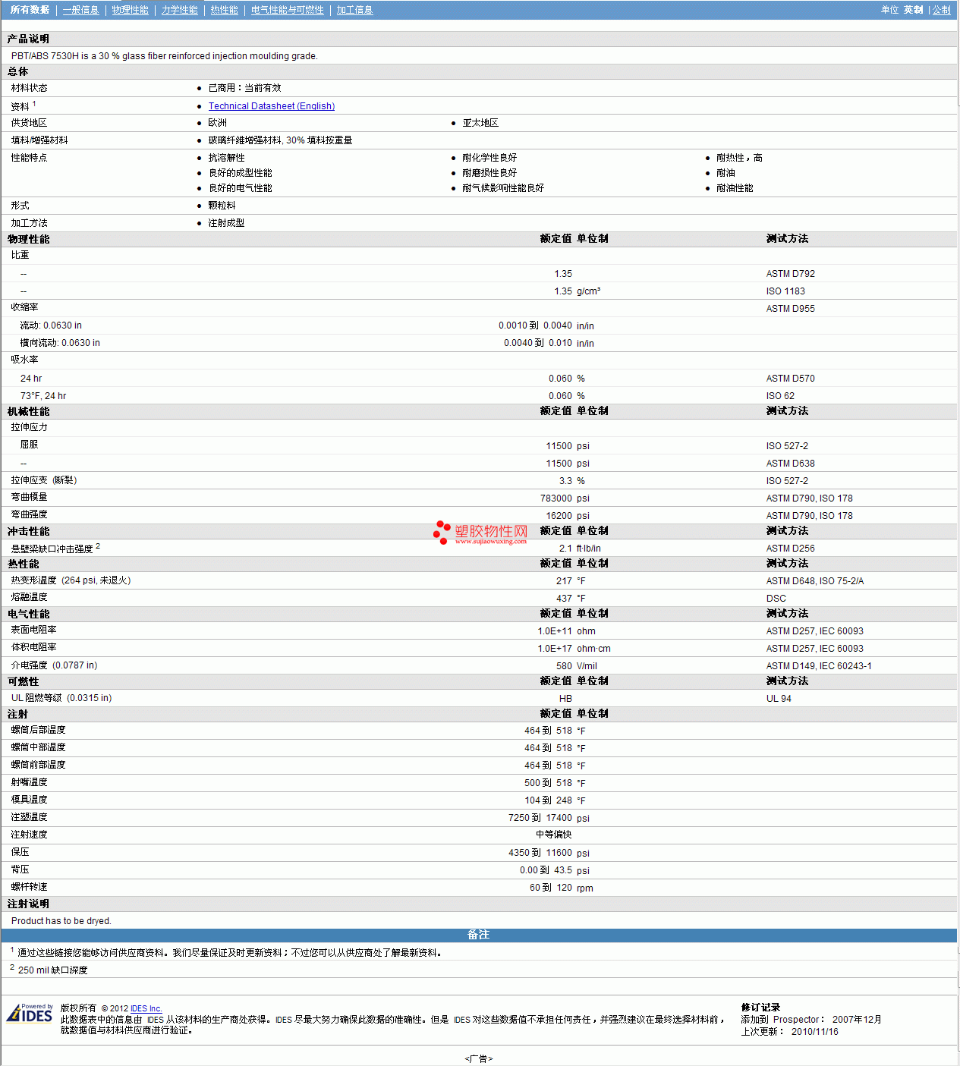
Task: Click the 抗溶解性 feature entry
Action: point(227,158)
